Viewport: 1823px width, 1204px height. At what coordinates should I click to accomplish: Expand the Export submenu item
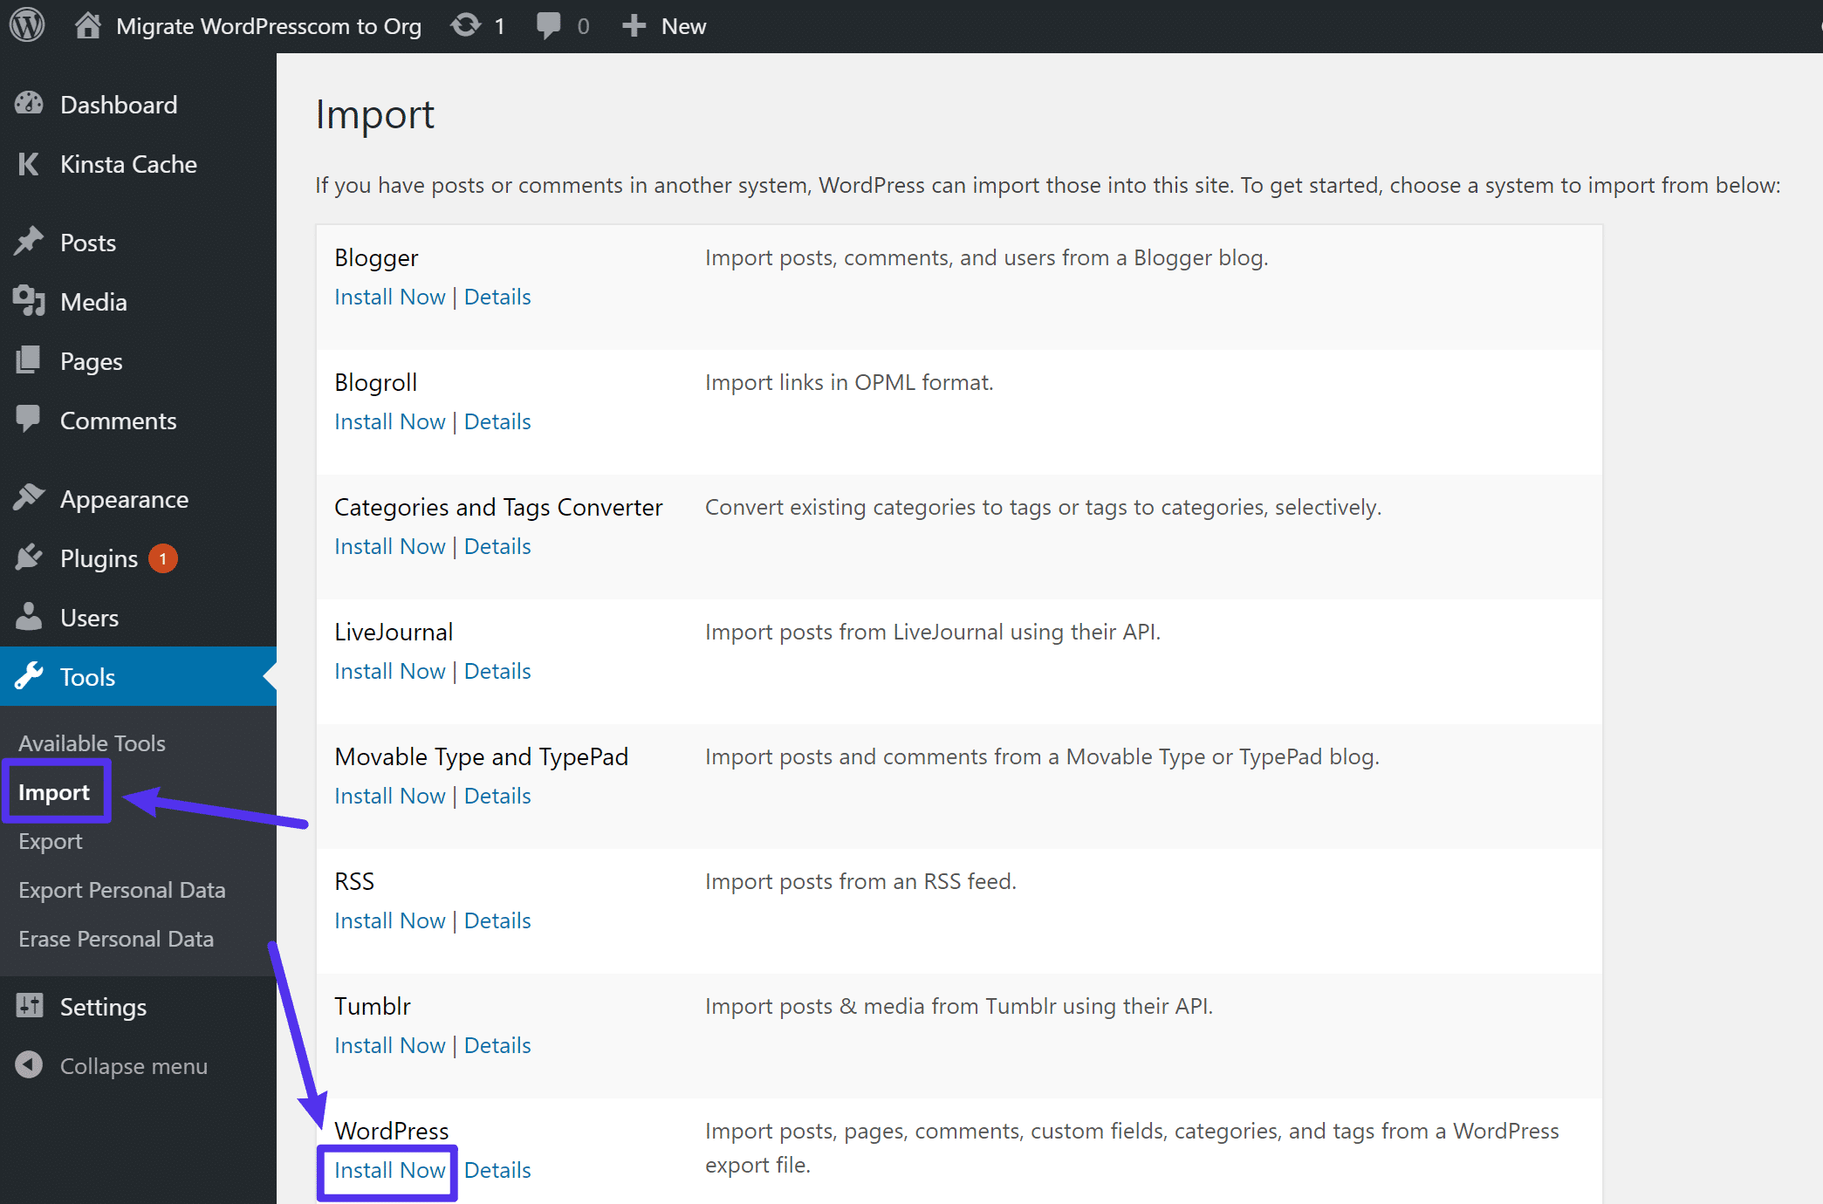50,840
